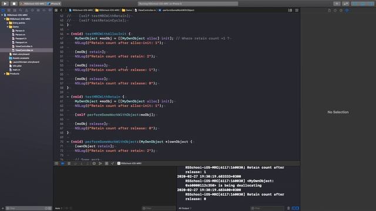Viewport: 376px width, 211px height.
Task: Select the Find navigator magnifier icon
Action: coord(21,11)
